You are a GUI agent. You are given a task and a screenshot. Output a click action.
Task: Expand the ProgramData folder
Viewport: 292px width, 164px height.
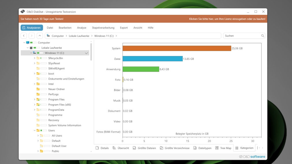click(x=34, y=110)
